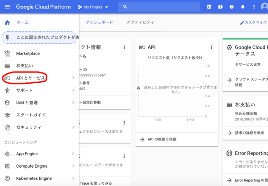
Task: Click the no-data warning triangle in API chart
Action: (x=138, y=88)
